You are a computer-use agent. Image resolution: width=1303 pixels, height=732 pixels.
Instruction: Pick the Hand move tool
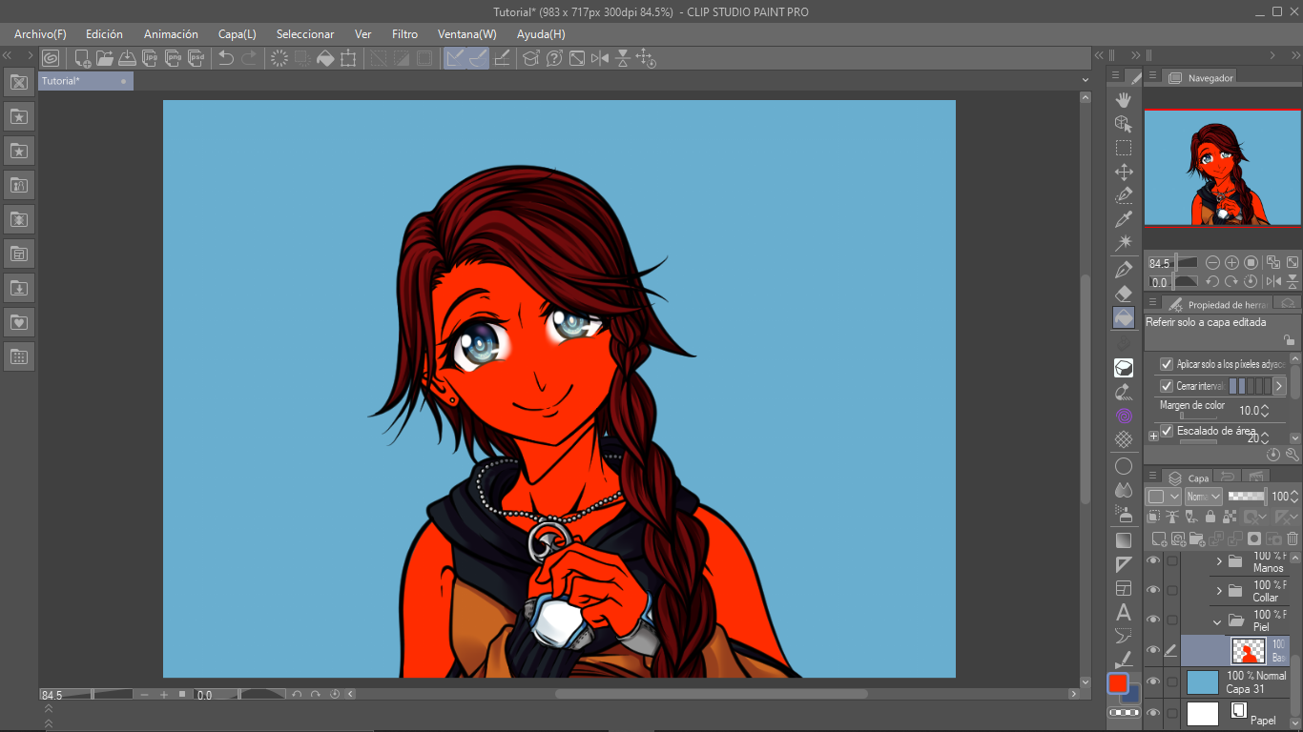pyautogui.click(x=1124, y=99)
